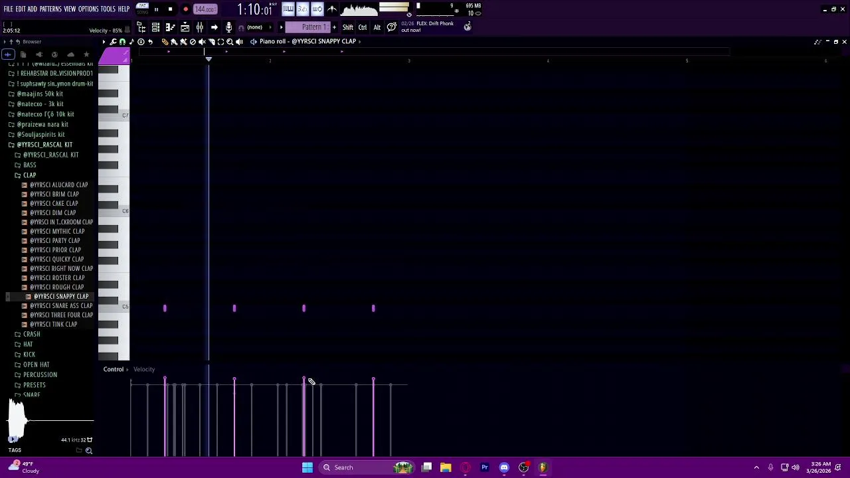
Task: Select @YYRSCI MYTHIC CLAP sample
Action: point(57,232)
